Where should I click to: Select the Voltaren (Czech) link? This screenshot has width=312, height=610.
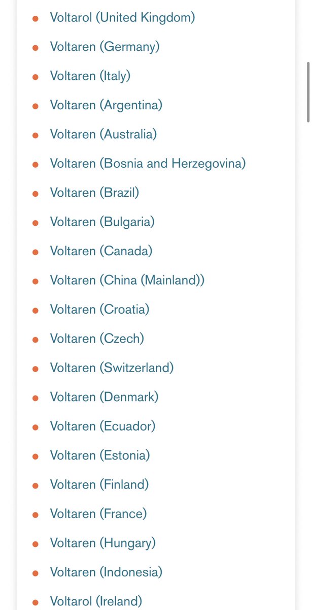click(97, 339)
